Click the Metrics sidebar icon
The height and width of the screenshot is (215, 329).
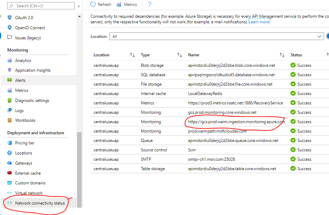pos(9,90)
